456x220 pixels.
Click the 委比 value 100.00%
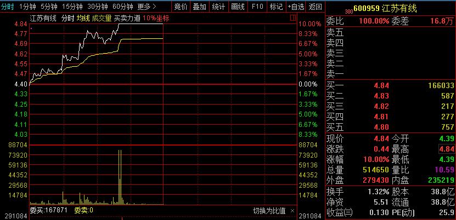(x=374, y=21)
